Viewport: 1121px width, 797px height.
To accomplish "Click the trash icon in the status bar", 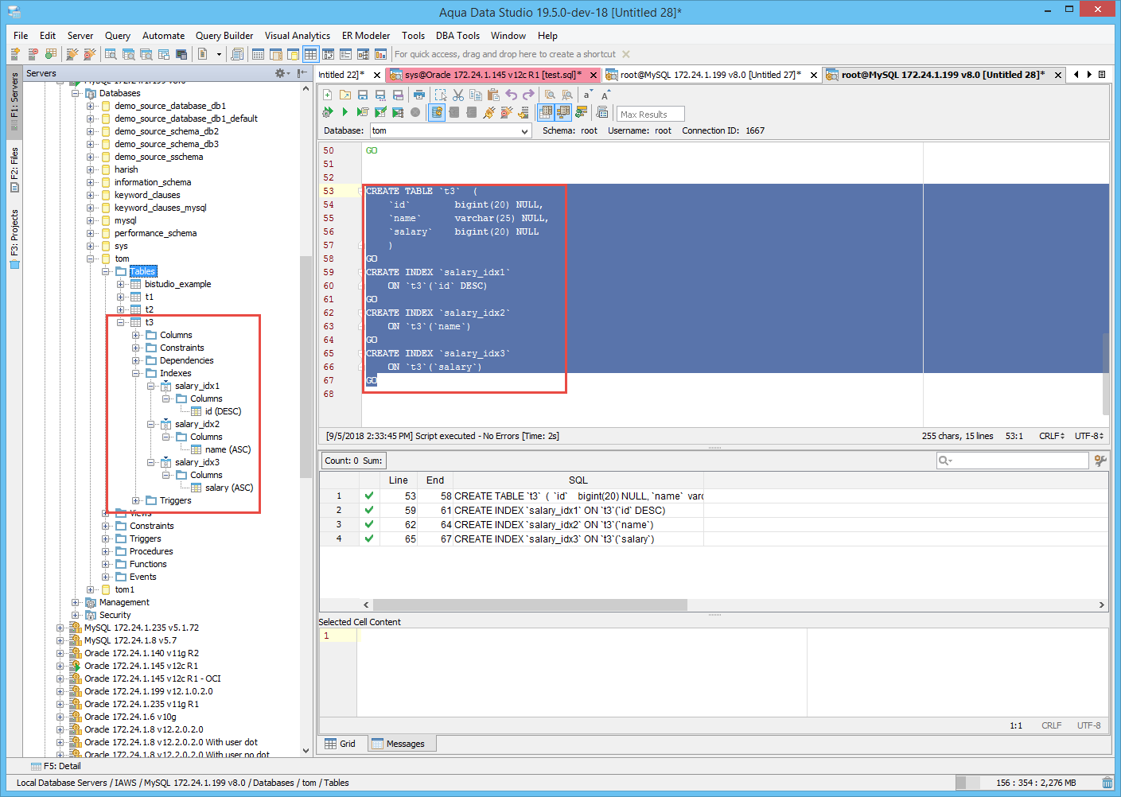I will 1107,783.
